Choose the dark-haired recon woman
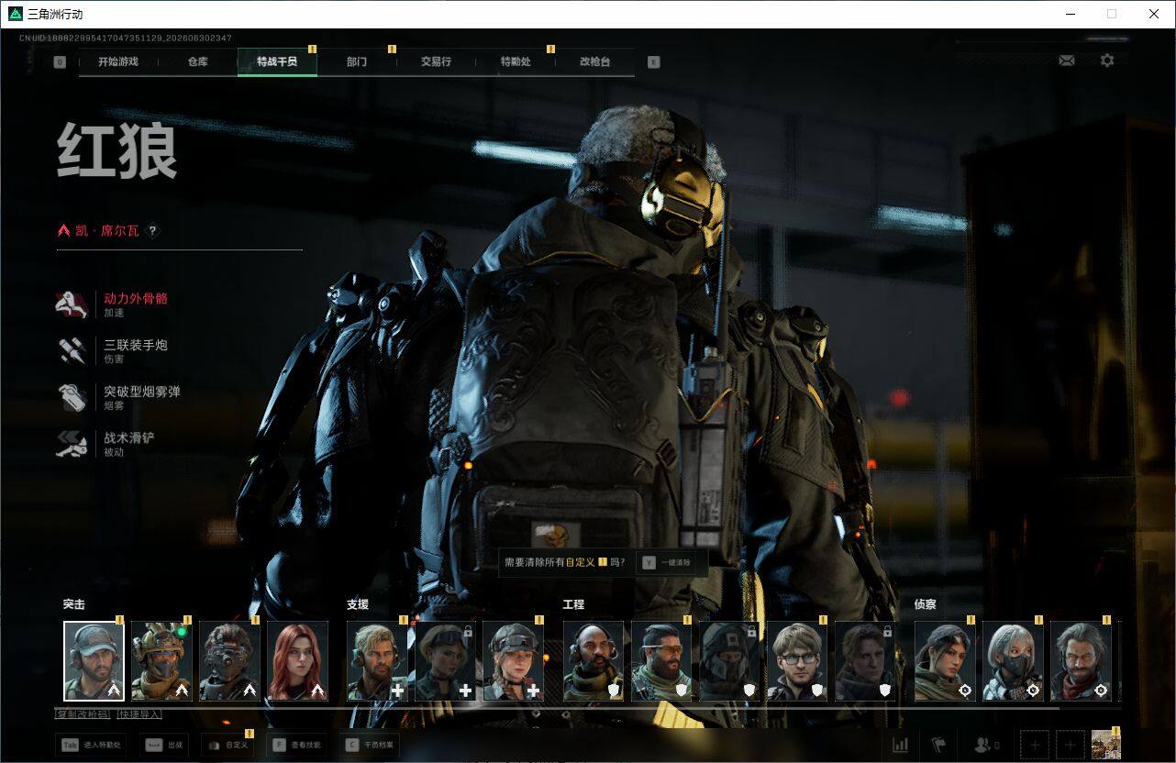Screen dimensions: 1176x763 click(945, 661)
